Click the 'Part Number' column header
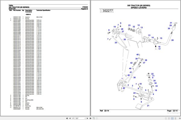Image resolution: width=181 pixels, height=120 pixels. (17, 10)
